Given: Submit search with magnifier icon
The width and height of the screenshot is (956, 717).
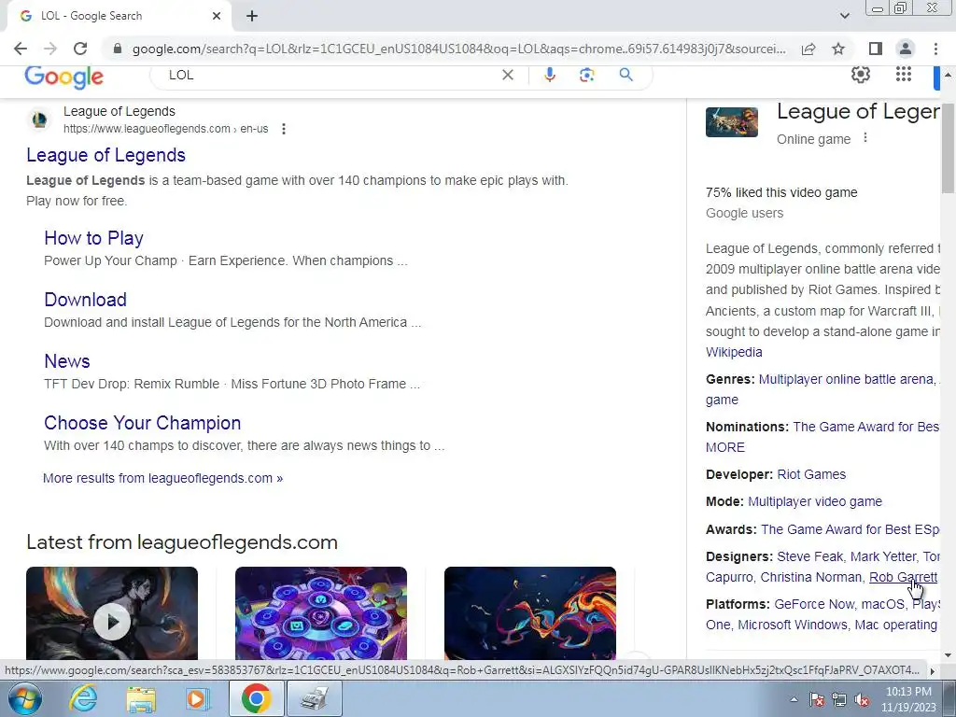Looking at the screenshot, I should point(626,75).
